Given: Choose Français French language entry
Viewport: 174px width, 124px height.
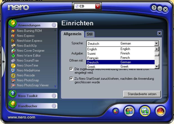Looking at the screenshot, I should [x=121, y=58].
